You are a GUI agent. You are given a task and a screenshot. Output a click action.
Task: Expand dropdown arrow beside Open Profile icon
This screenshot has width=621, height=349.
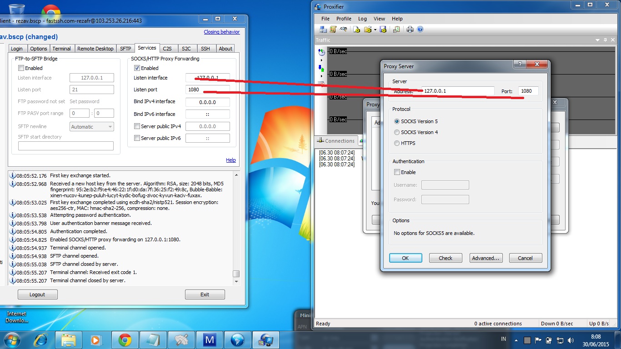tap(375, 30)
